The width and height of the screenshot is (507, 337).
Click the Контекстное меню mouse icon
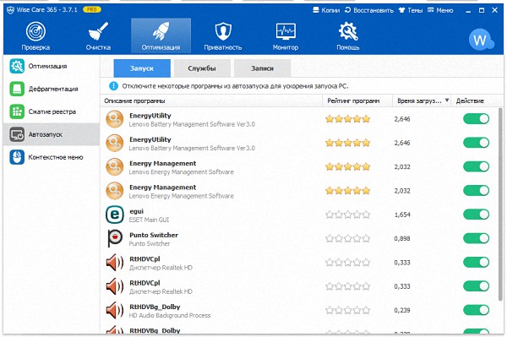[x=17, y=157]
